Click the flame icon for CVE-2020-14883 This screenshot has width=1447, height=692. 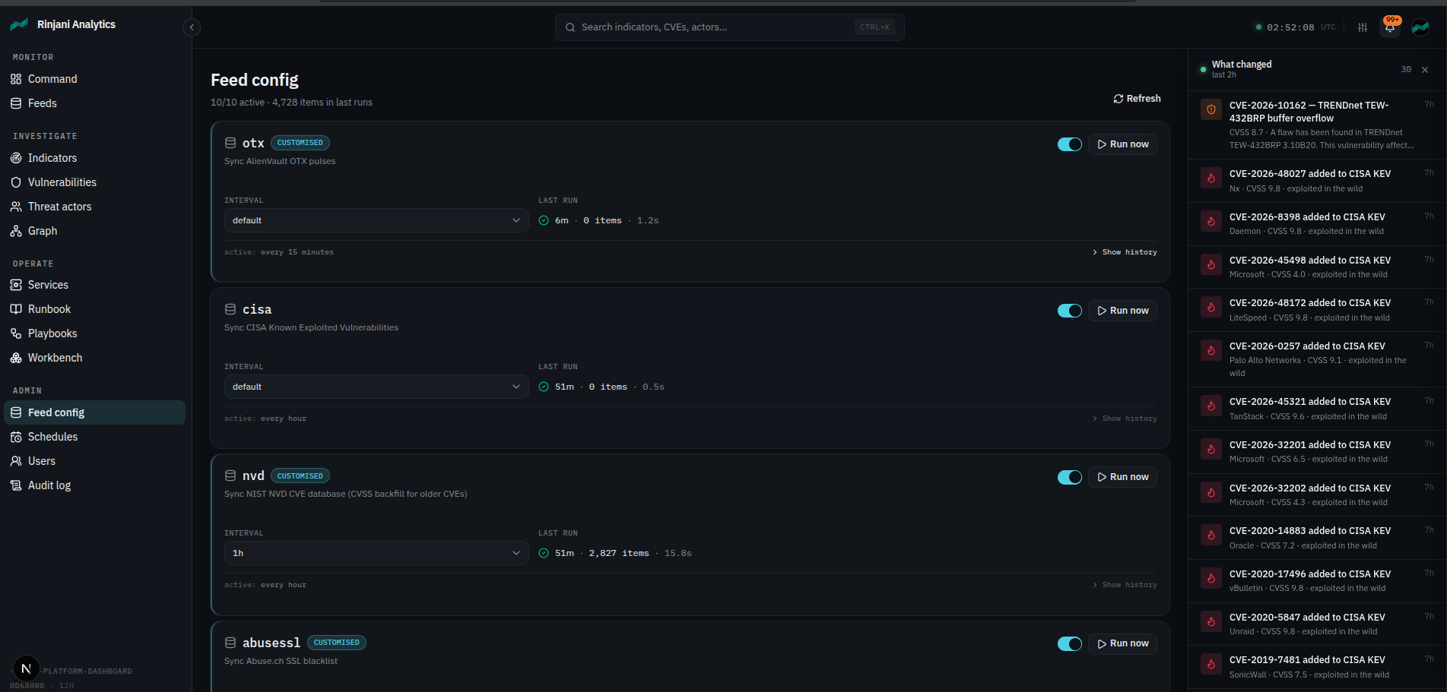click(x=1211, y=535)
